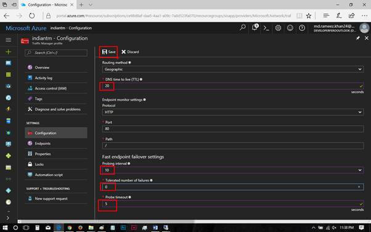Open browser more actions ellipsis
Viewport: 371px width, 232px height.
(364, 16)
